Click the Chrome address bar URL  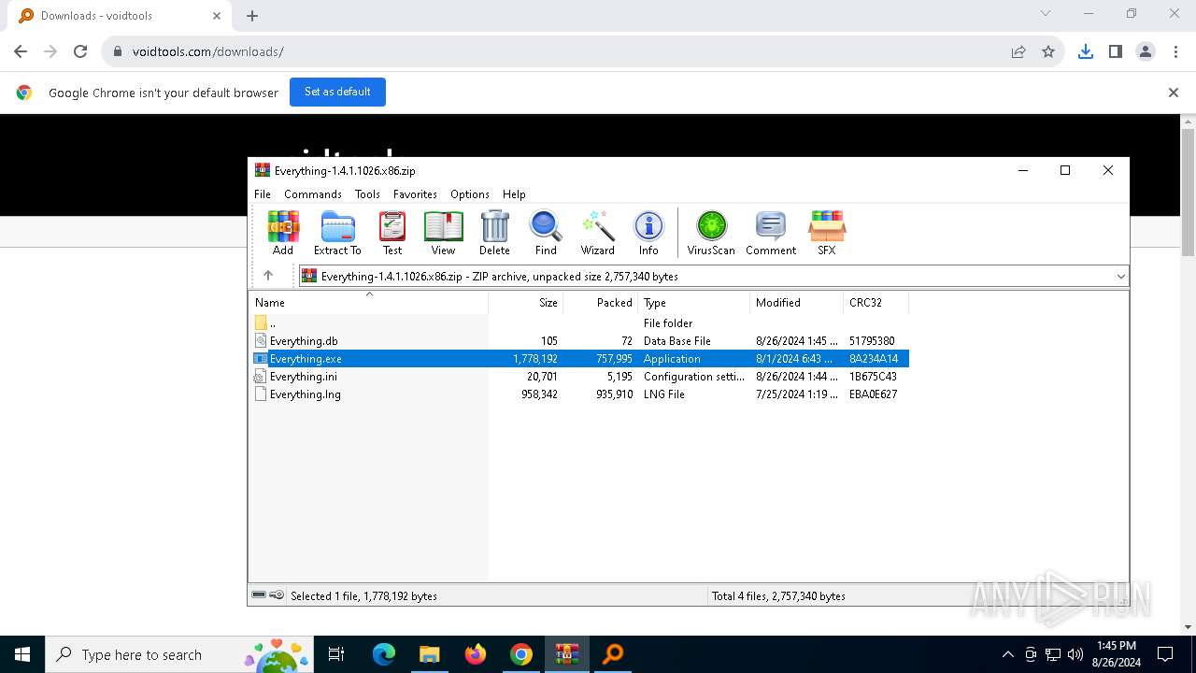(208, 51)
